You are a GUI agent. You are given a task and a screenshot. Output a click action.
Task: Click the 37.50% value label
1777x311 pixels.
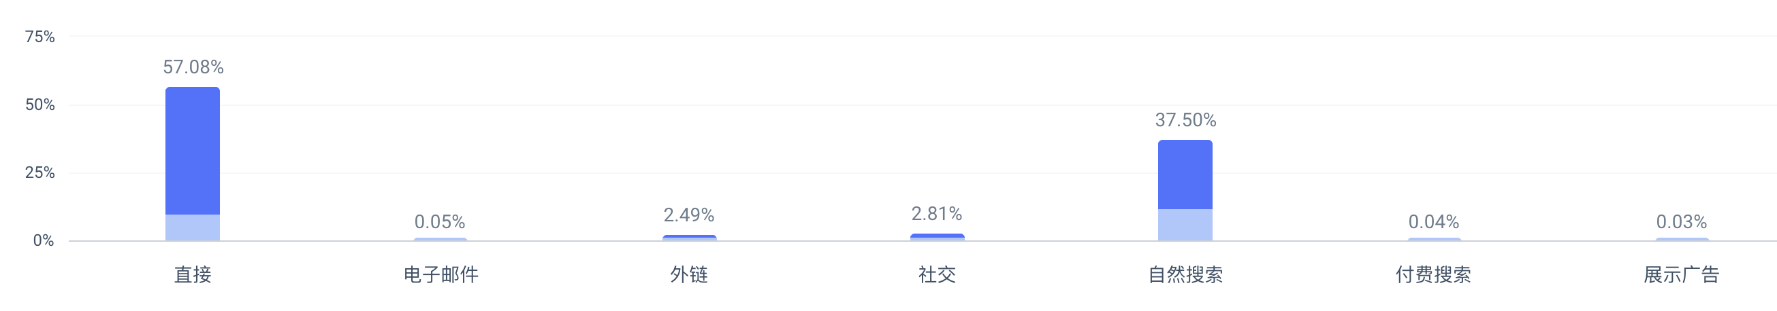1186,120
